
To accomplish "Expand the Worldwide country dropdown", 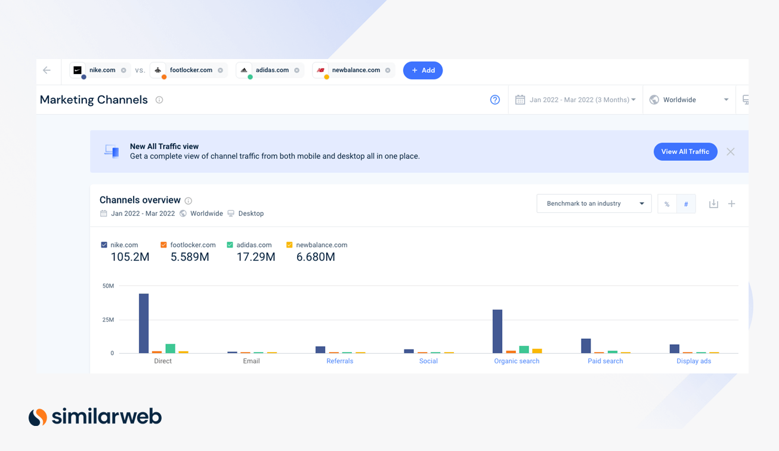I will click(690, 100).
